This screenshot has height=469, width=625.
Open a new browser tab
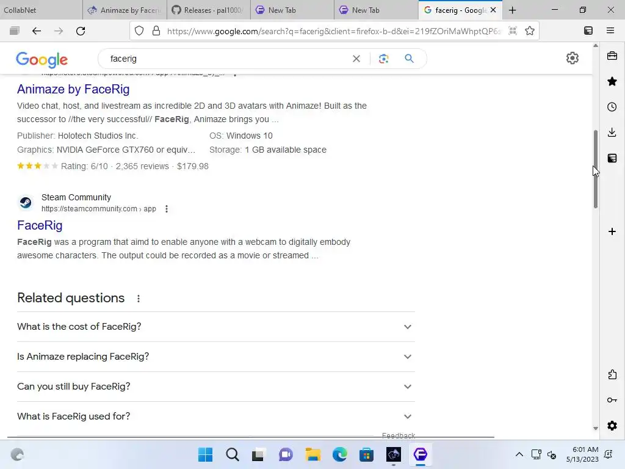coord(513,10)
